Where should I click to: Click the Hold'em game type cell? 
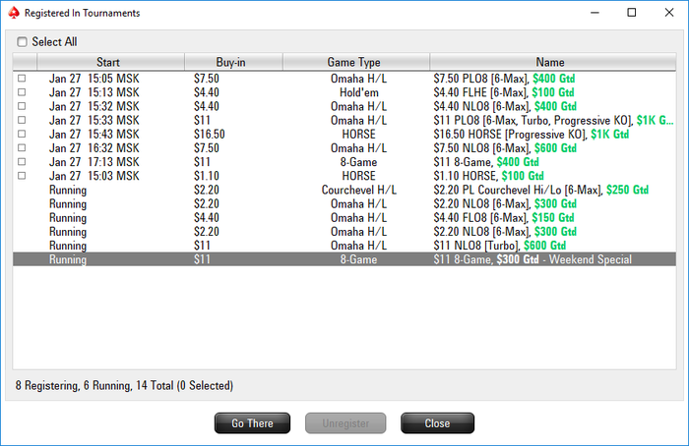tap(358, 92)
